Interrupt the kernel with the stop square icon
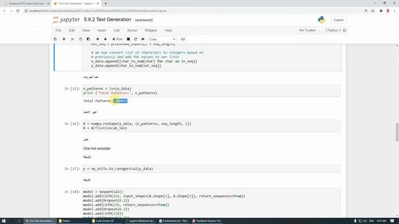 (x=128, y=39)
